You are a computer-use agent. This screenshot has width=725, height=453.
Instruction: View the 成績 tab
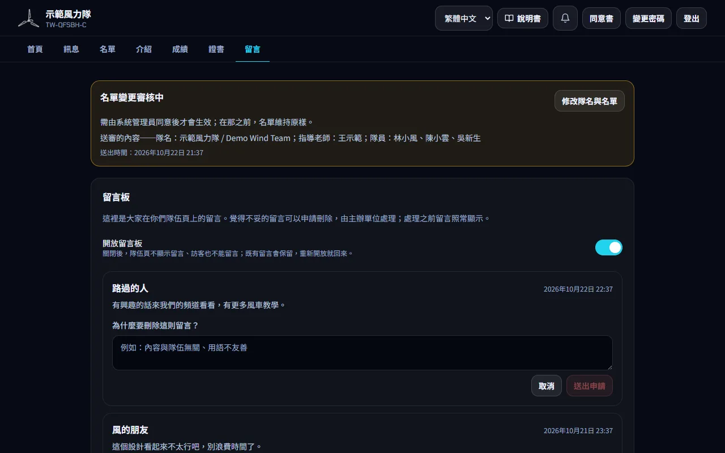[x=180, y=49]
